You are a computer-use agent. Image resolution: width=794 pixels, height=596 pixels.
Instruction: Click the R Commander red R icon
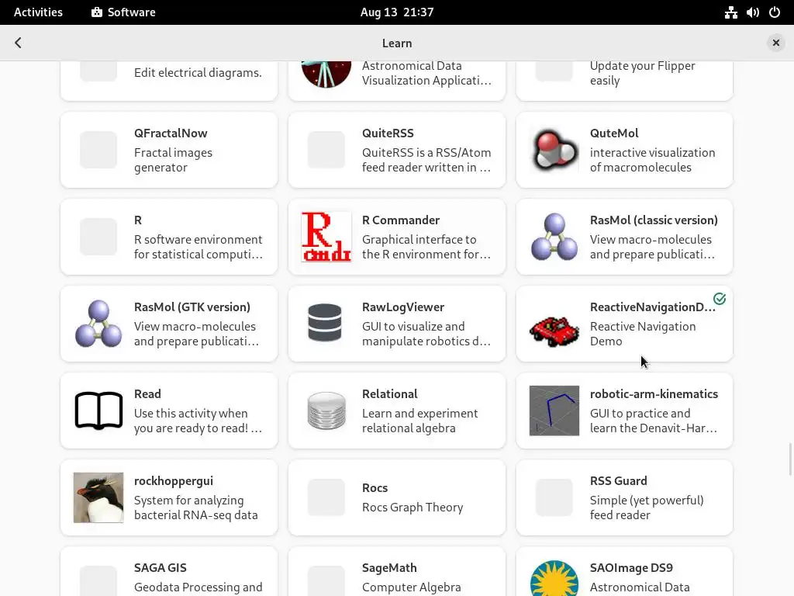[x=326, y=237]
